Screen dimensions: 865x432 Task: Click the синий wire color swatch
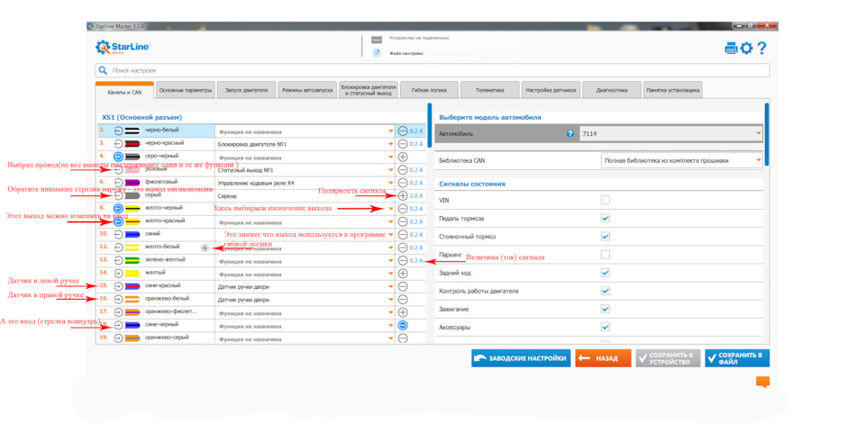(132, 234)
